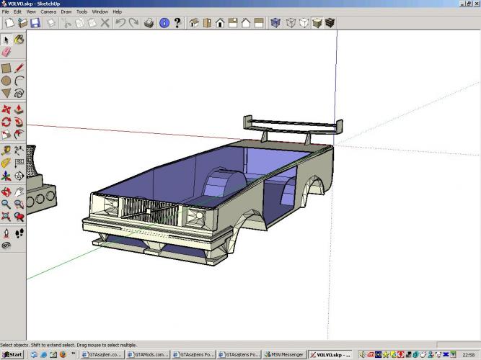This screenshot has height=360, width=481.
Task: Choose the Rectangle drawing tool
Action: click(6, 68)
